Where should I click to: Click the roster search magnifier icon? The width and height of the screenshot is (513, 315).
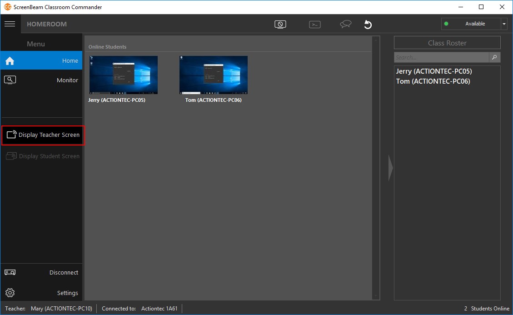(494, 57)
